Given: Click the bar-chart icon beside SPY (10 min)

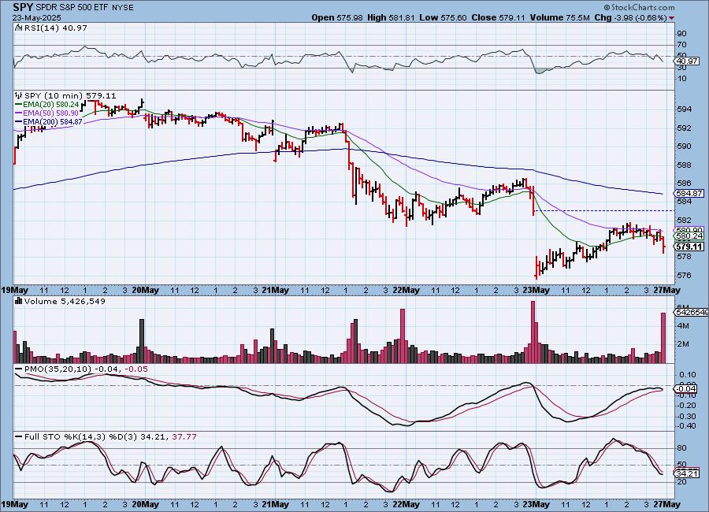Looking at the screenshot, I should (x=19, y=95).
